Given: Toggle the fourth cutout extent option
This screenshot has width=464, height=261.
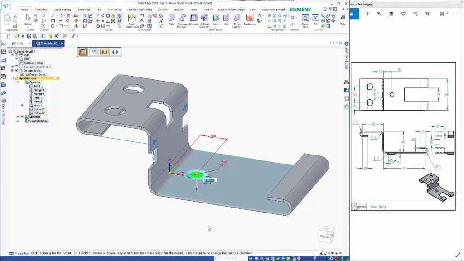Looking at the screenshot, I should 115,52.
